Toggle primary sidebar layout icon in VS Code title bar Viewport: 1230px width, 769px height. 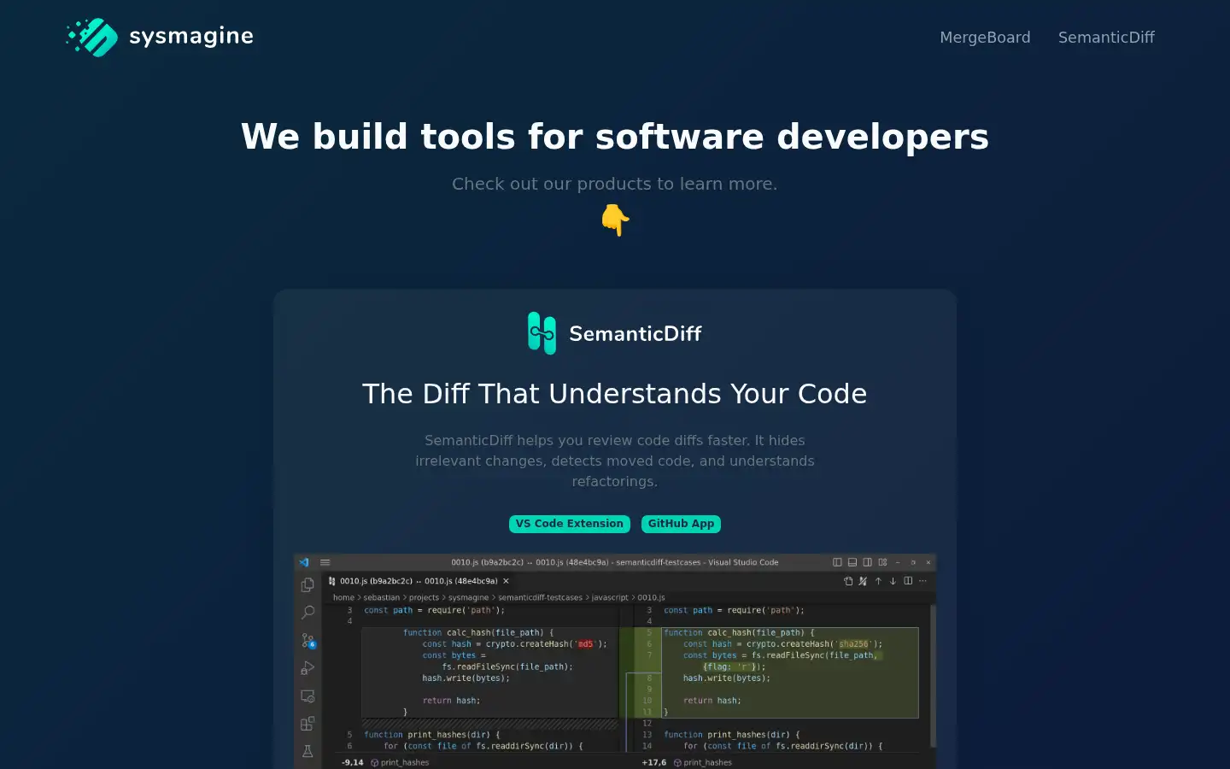coord(837,562)
